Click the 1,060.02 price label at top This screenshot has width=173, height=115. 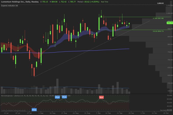point(161,3)
